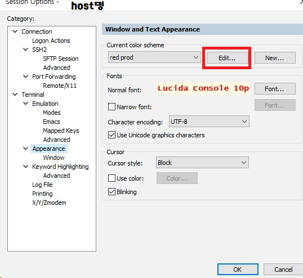Collapse the Keyword Highlighting node
The height and width of the screenshot is (278, 303).
[25, 167]
